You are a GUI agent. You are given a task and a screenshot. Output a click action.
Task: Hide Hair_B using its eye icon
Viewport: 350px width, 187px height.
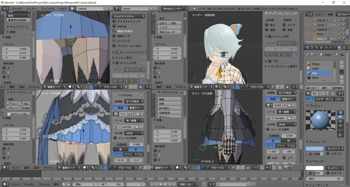[334, 20]
